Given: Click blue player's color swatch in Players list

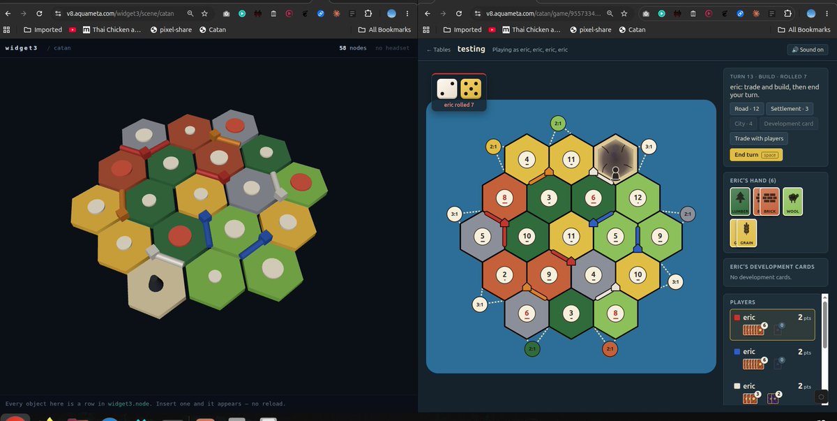Looking at the screenshot, I should (x=737, y=352).
